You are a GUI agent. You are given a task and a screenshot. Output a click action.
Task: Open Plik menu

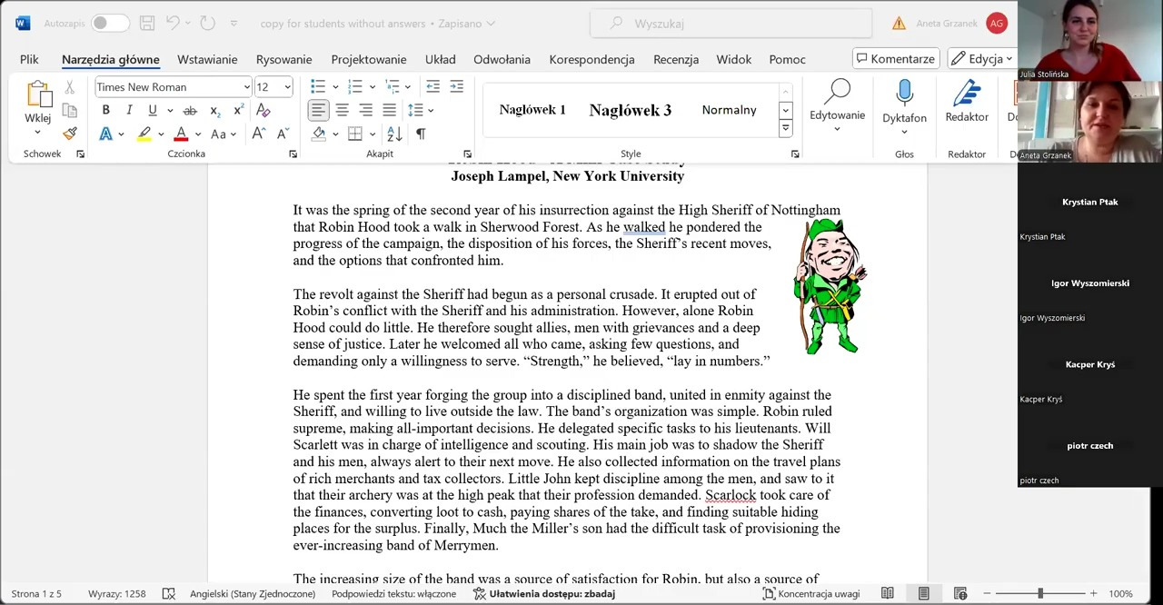tap(29, 59)
